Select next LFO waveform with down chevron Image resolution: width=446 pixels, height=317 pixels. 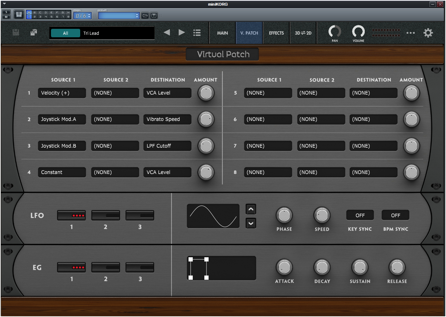point(251,223)
